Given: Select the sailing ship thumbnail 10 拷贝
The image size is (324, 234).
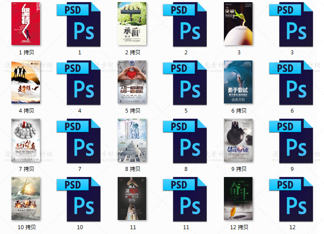Looking at the screenshot, I should pos(26,199).
